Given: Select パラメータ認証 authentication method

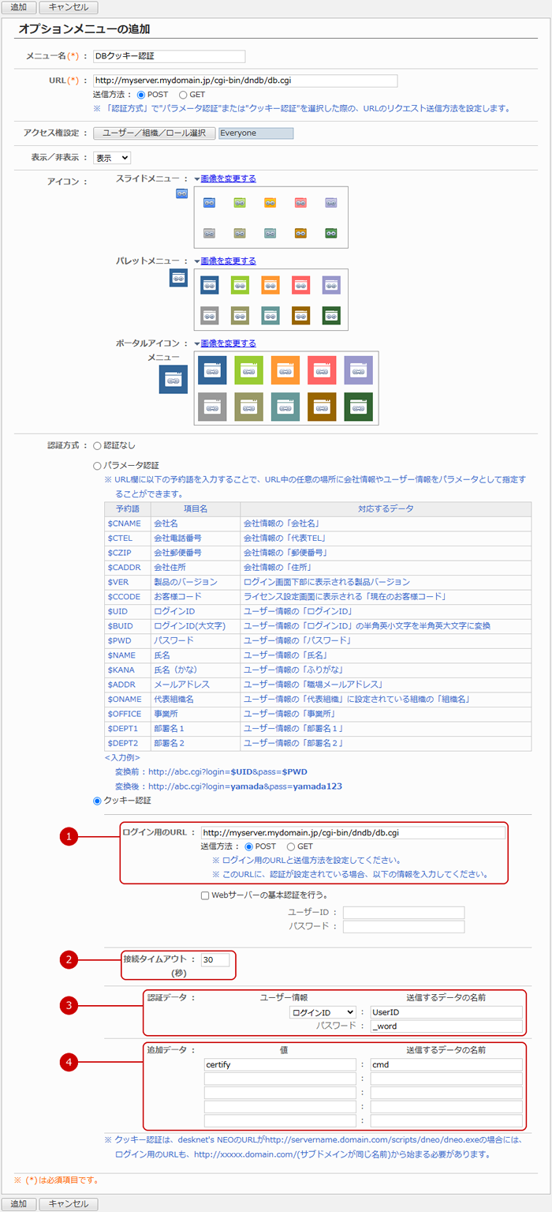Looking at the screenshot, I should [x=98, y=466].
